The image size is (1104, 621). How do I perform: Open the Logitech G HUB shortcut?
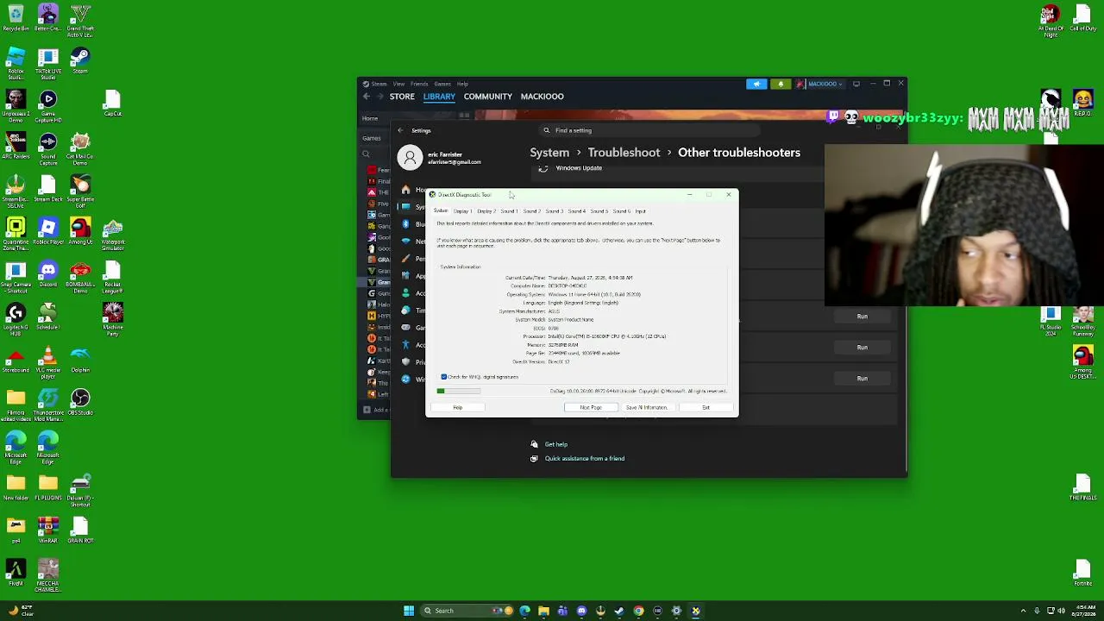tap(16, 317)
